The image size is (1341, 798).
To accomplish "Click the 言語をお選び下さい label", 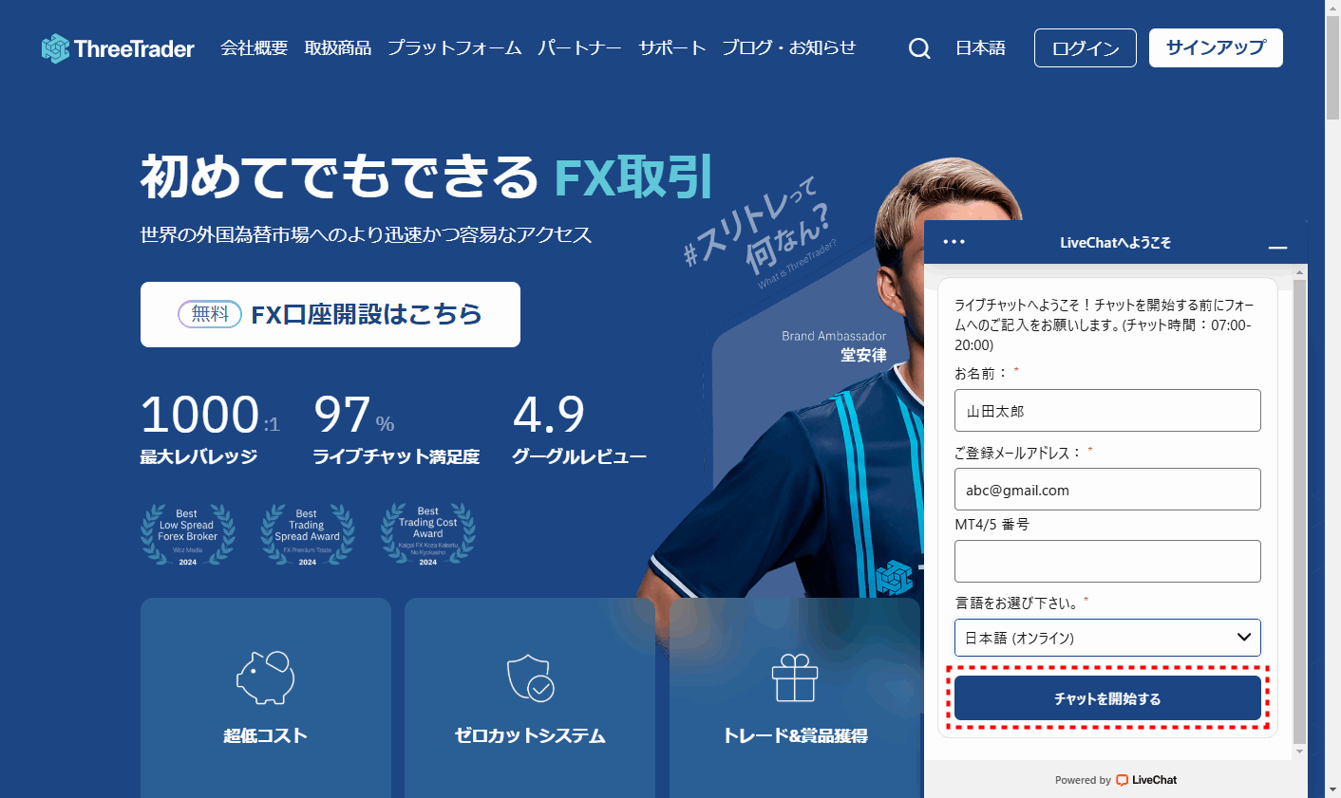I will point(1016,603).
